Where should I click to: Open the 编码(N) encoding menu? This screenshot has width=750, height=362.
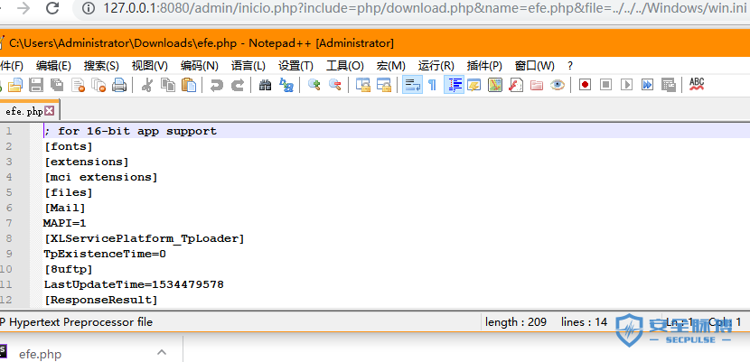pos(199,65)
